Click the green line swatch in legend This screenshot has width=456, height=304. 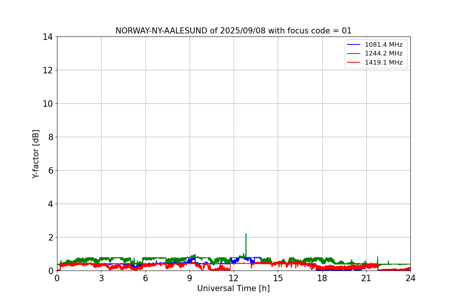(x=354, y=54)
